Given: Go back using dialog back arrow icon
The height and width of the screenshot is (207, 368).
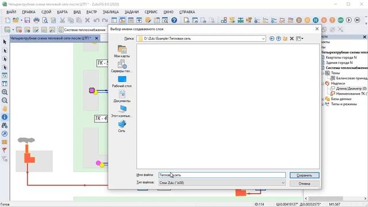Looking at the screenshot, I should pyautogui.click(x=272, y=39).
